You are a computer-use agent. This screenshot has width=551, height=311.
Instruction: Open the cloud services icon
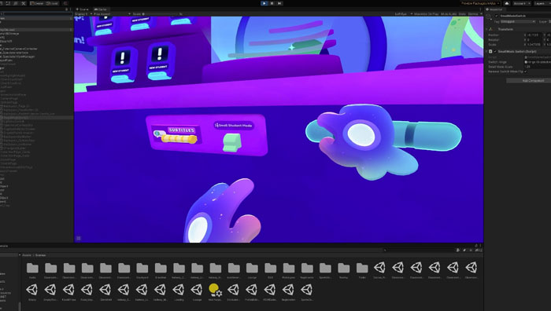507,3
